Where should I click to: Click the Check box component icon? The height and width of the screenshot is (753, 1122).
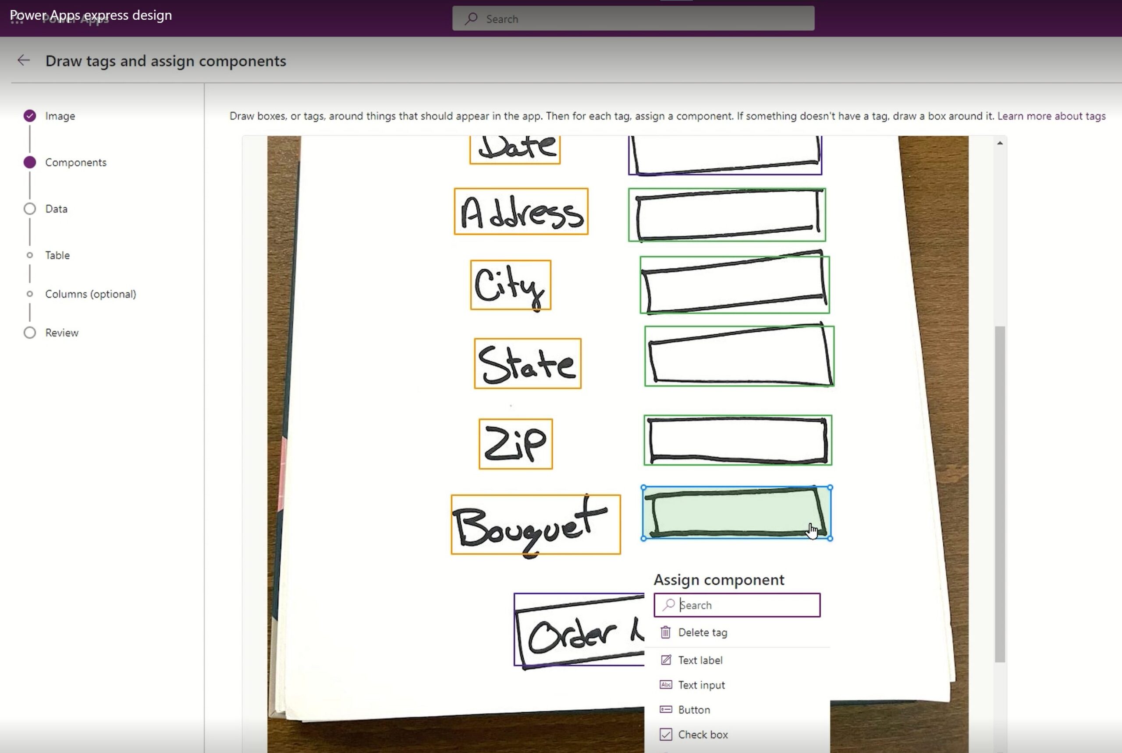click(x=666, y=734)
